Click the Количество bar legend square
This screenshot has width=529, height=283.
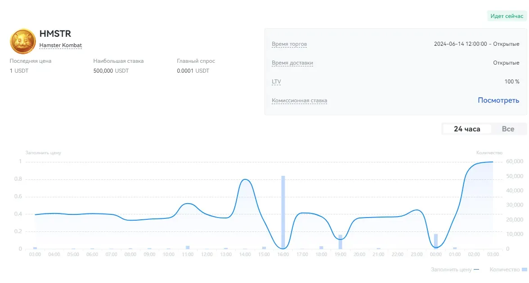click(524, 270)
